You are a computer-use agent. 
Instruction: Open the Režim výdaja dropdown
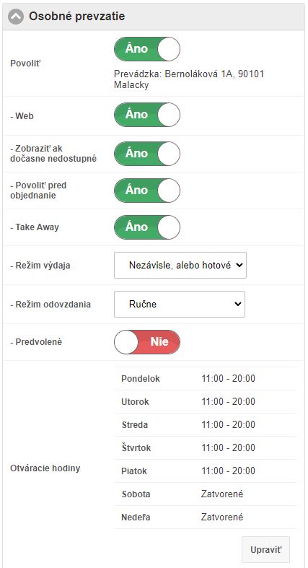(x=180, y=265)
